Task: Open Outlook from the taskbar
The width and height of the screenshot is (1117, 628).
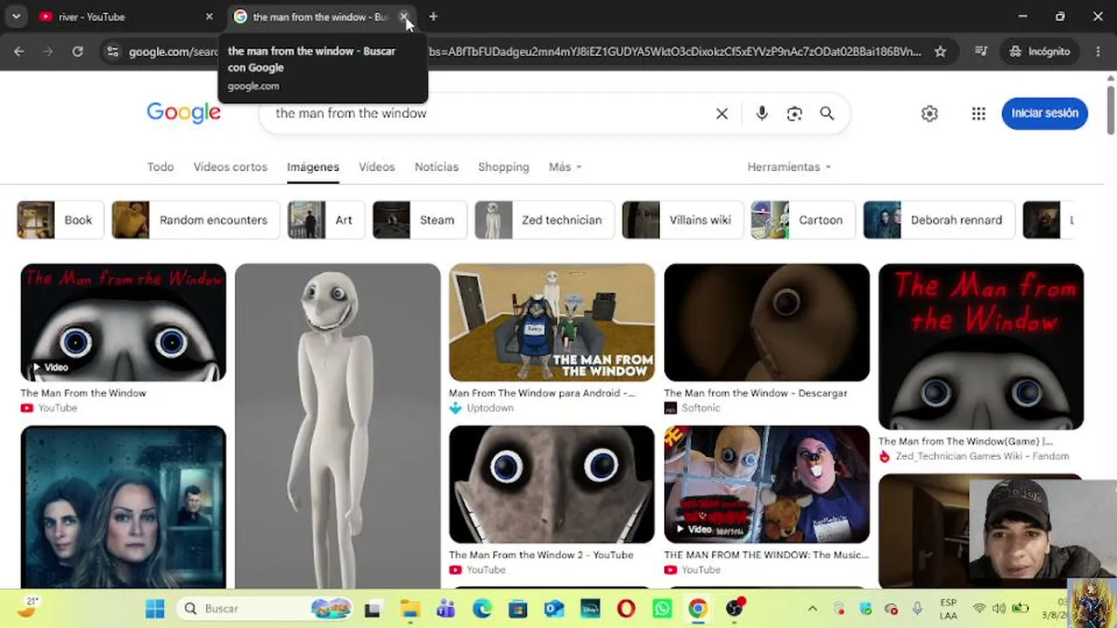Action: click(554, 608)
